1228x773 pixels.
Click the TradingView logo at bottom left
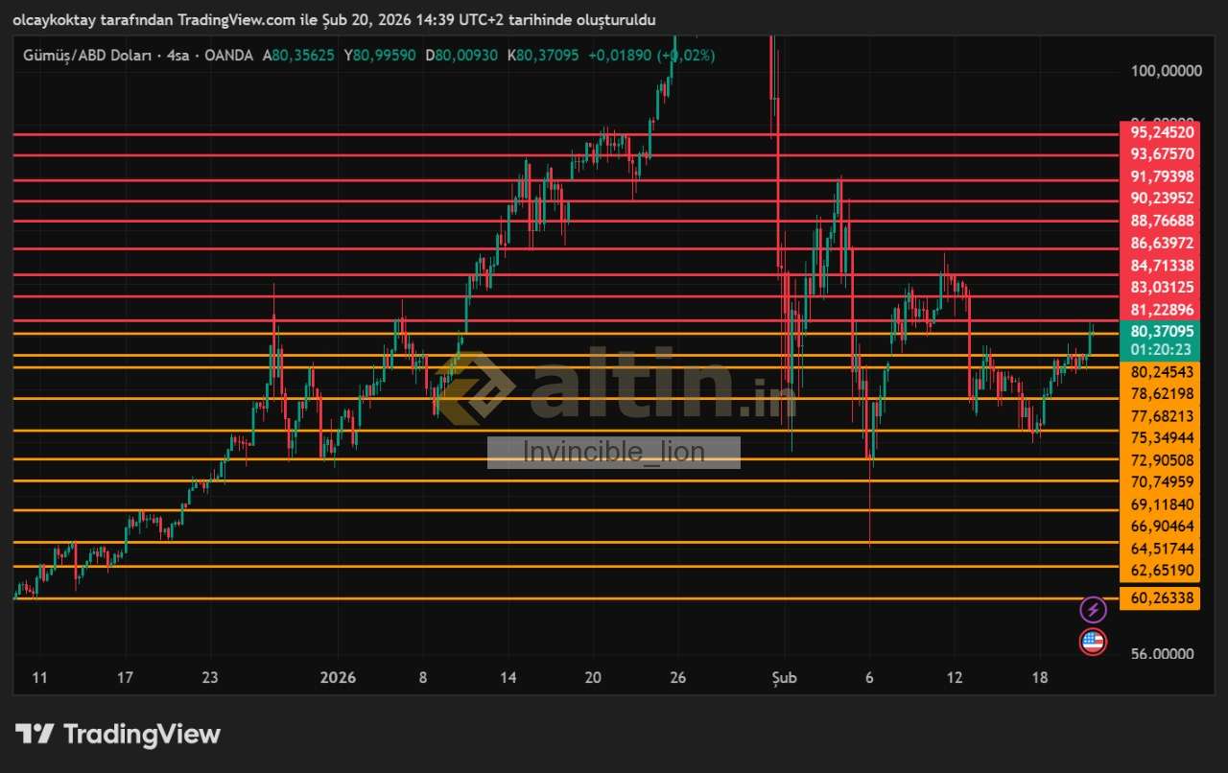pyautogui.click(x=118, y=735)
